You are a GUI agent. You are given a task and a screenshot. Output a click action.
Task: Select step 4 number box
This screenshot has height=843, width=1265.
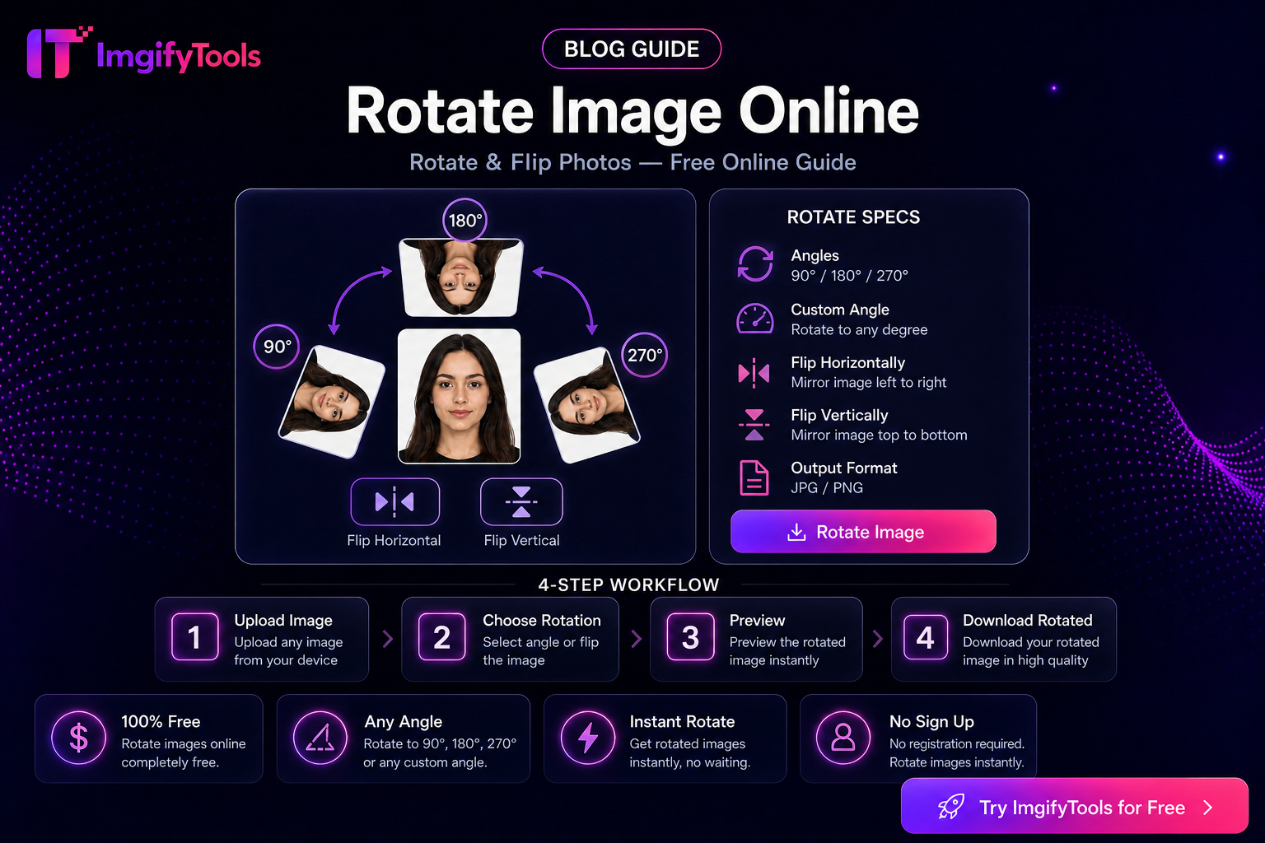click(x=926, y=637)
